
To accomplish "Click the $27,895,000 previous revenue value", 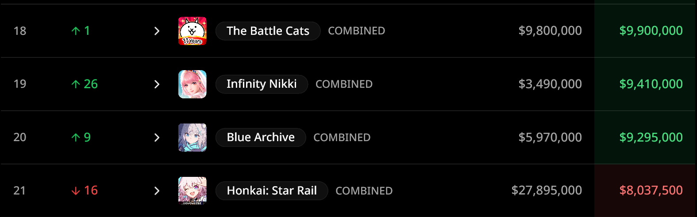I will [x=547, y=191].
